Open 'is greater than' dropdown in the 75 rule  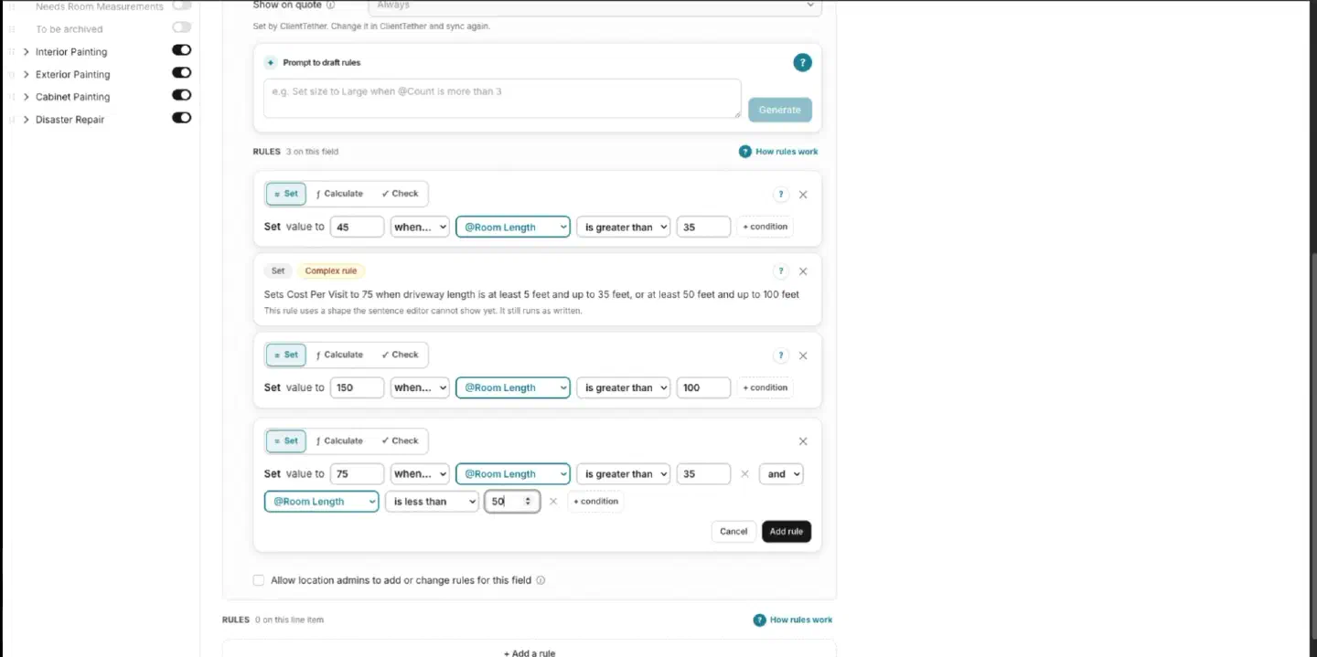point(623,474)
